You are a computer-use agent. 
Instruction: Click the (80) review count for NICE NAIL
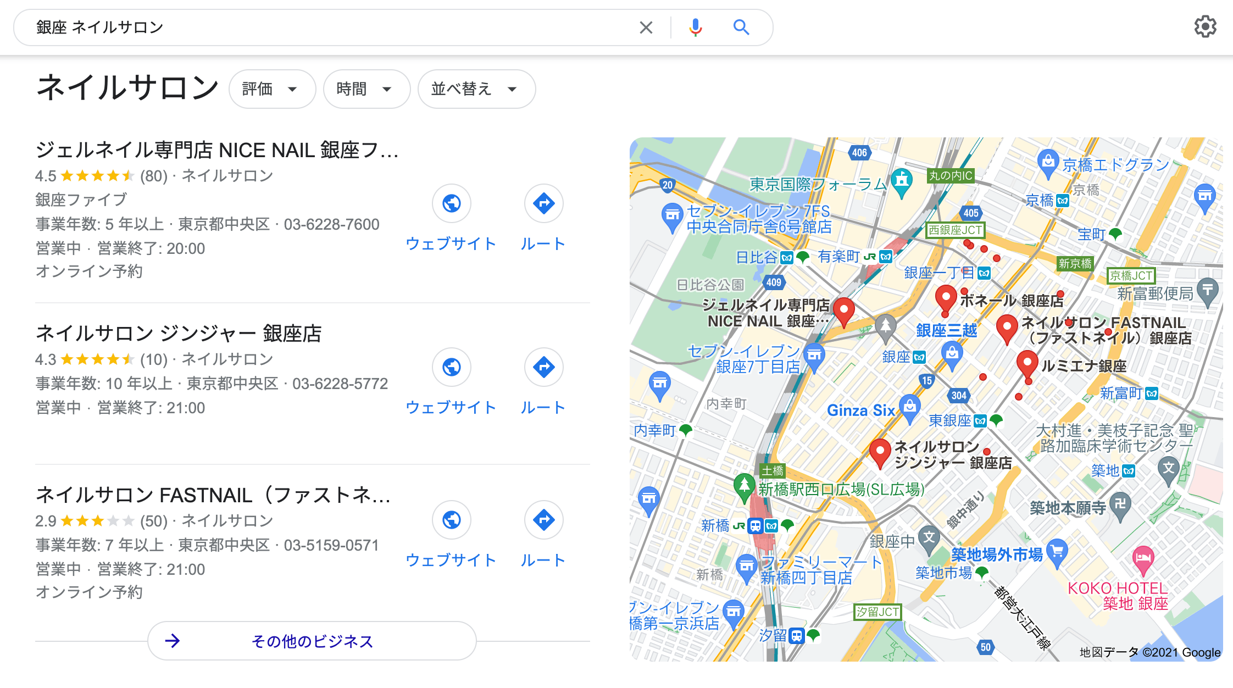coord(154,176)
